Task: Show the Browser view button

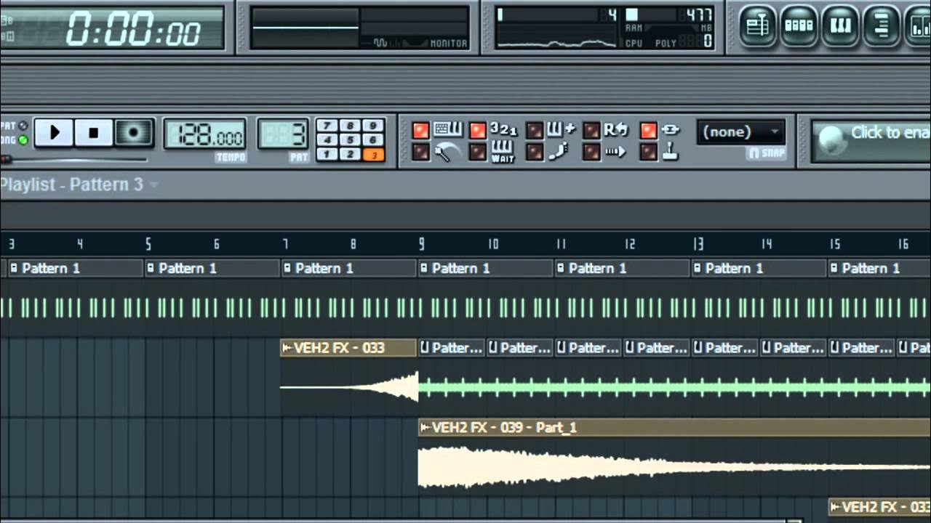Action: tap(881, 26)
